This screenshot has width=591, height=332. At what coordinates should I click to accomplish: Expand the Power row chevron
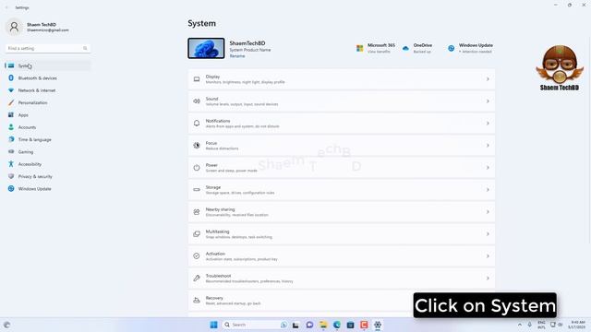click(488, 168)
